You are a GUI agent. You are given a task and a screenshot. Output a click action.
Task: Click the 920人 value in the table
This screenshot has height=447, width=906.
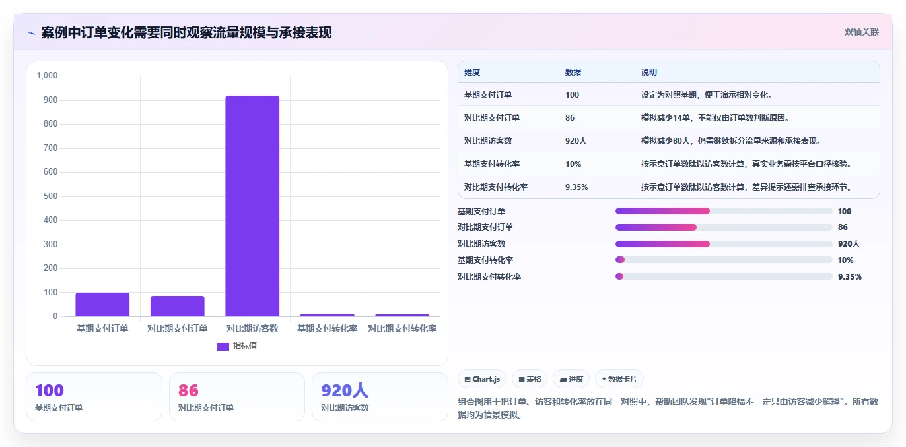[x=576, y=141]
